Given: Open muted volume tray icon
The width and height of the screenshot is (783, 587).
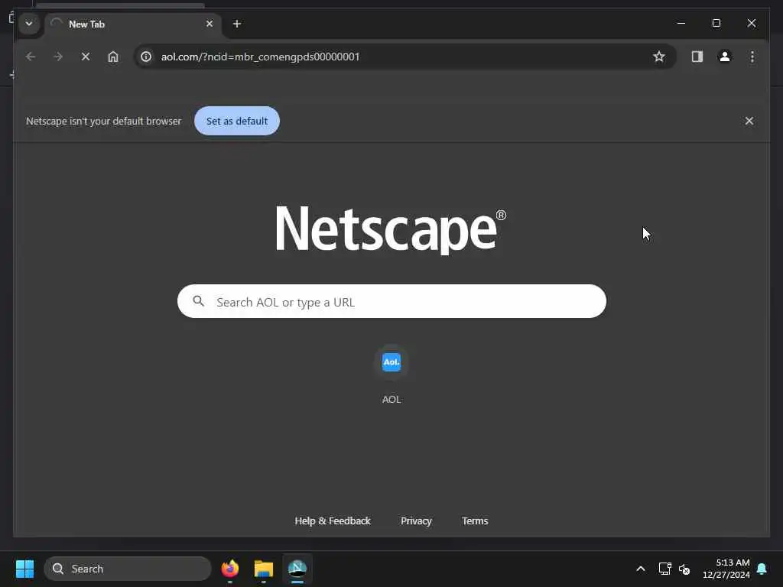Looking at the screenshot, I should pyautogui.click(x=684, y=569).
